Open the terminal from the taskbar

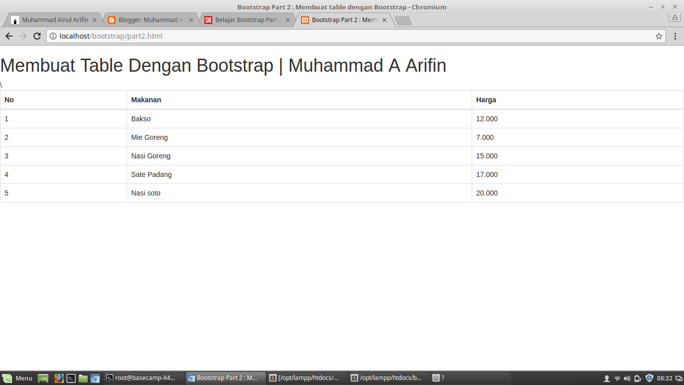pos(71,378)
